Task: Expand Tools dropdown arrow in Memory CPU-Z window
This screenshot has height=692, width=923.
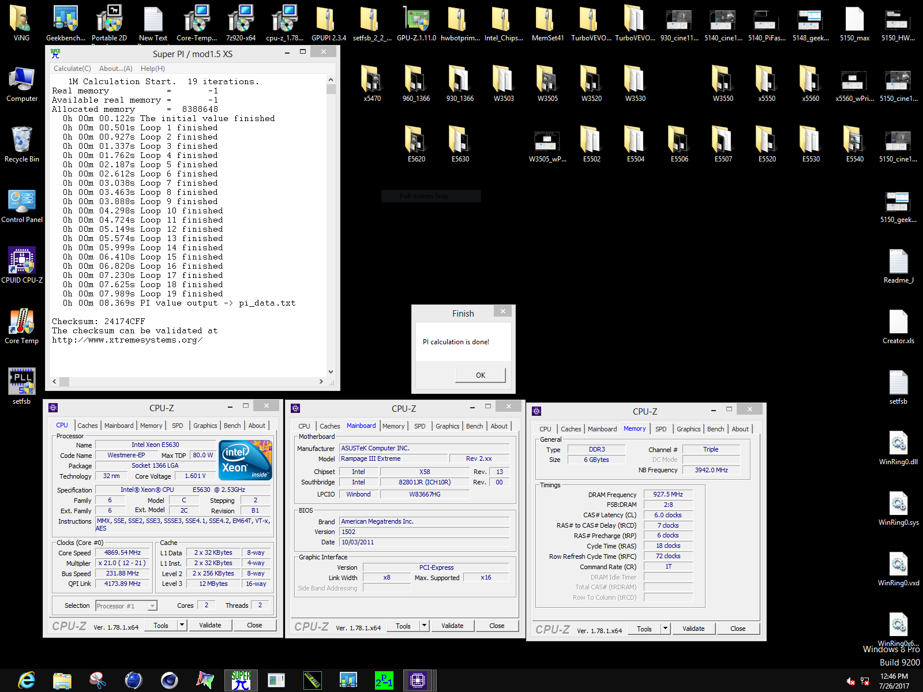Action: [x=665, y=629]
